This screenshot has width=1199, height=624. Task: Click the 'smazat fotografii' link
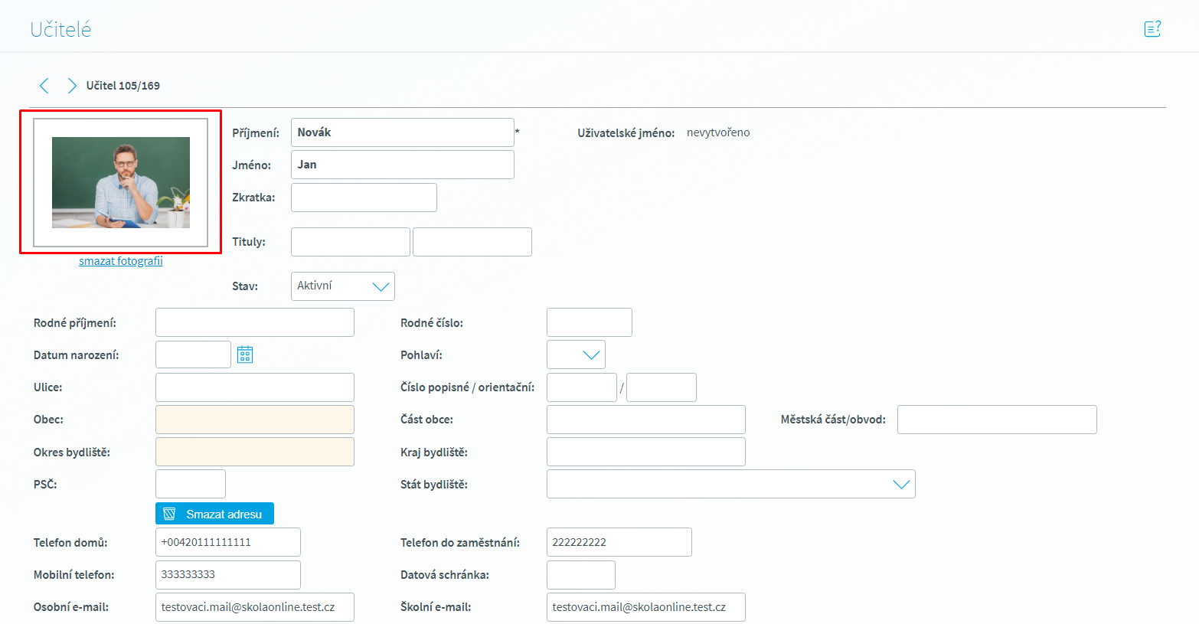pos(121,261)
